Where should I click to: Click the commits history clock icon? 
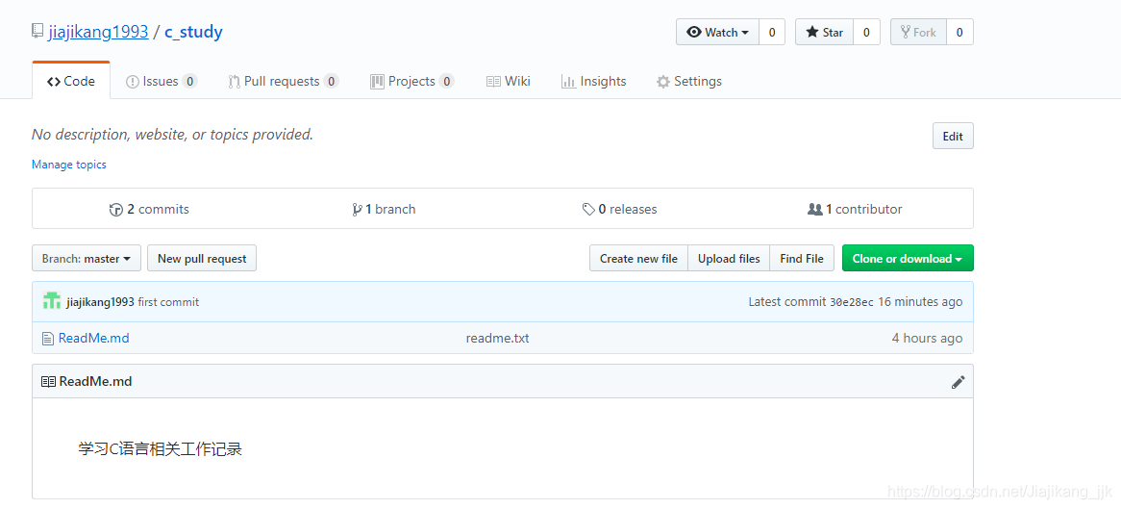[115, 210]
